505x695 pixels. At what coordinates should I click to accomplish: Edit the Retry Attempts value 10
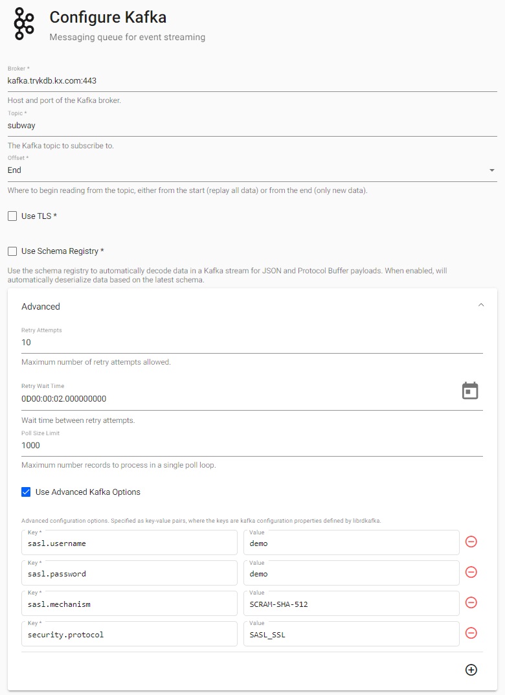click(252, 342)
